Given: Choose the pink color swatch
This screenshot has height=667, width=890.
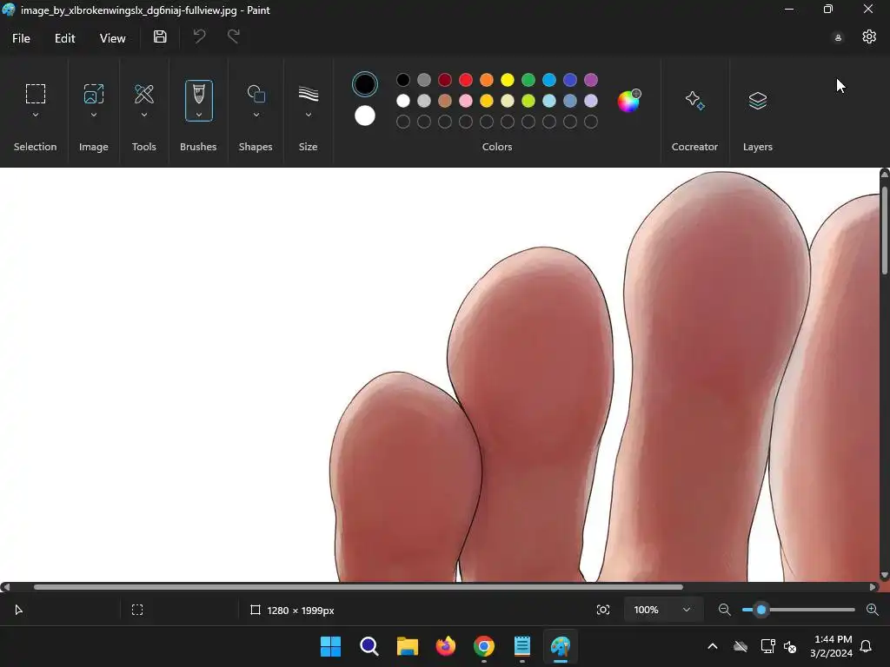Looking at the screenshot, I should tap(466, 101).
